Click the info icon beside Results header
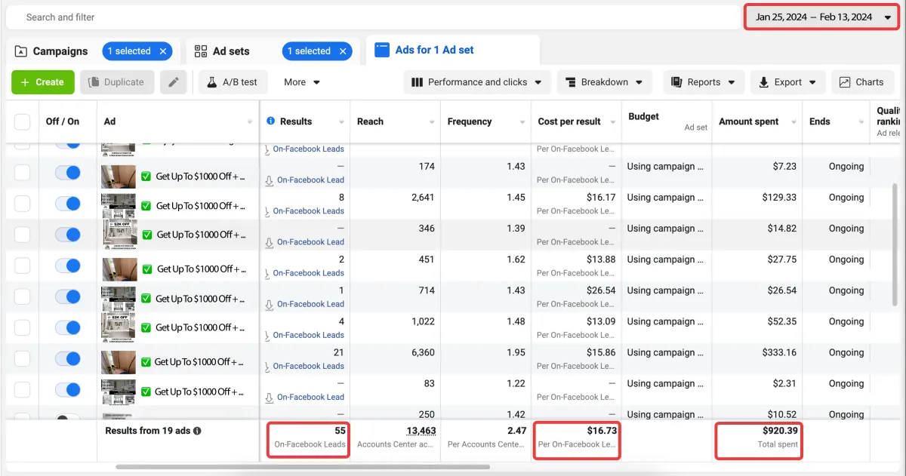This screenshot has height=476, width=906. point(270,121)
